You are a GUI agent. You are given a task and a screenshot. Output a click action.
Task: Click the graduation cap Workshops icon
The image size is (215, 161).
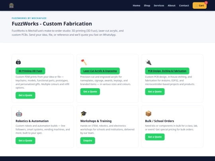(x=84, y=114)
